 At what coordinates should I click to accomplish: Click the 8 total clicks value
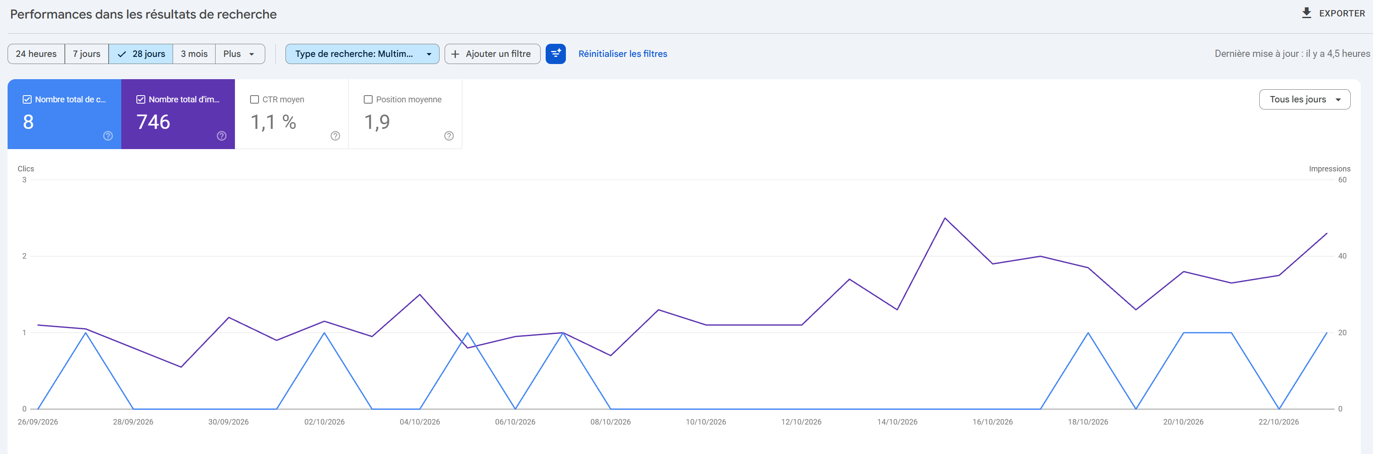pyautogui.click(x=28, y=122)
